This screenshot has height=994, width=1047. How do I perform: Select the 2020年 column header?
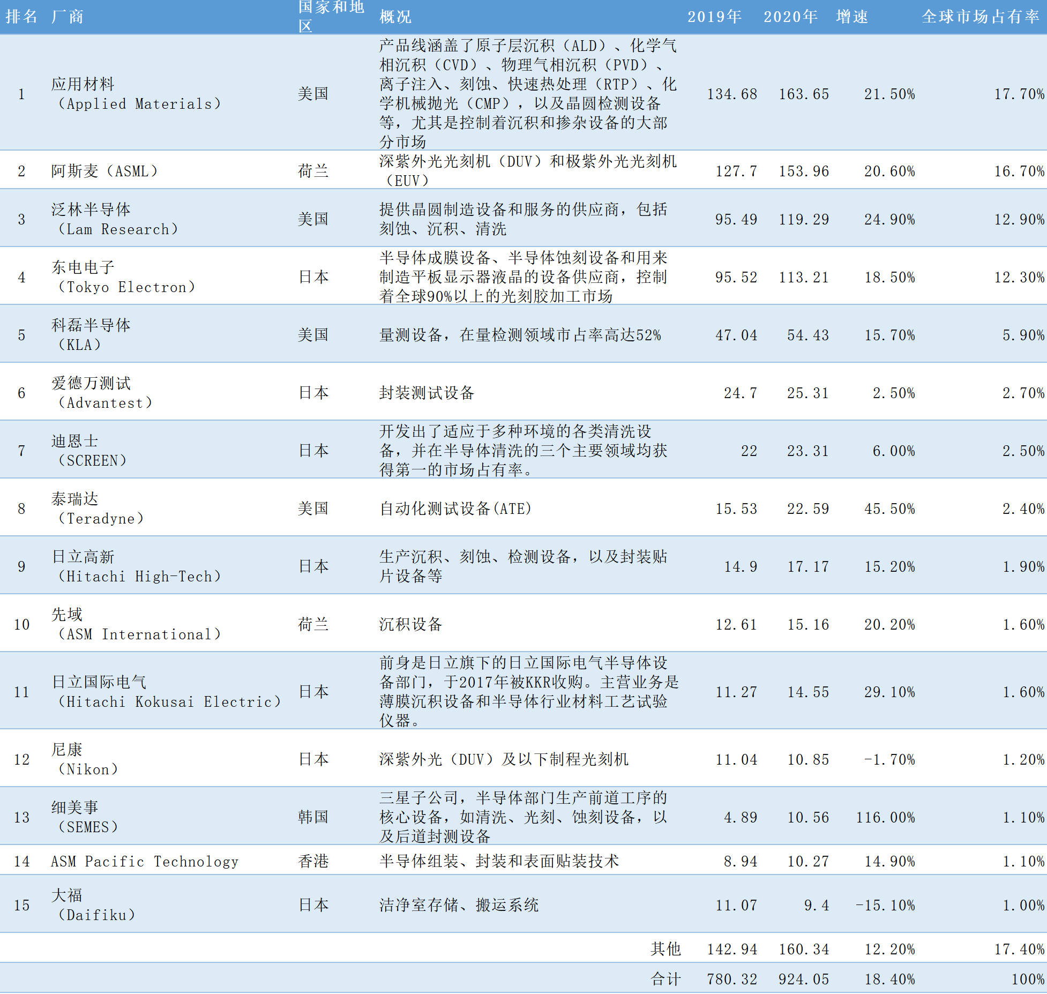point(791,17)
